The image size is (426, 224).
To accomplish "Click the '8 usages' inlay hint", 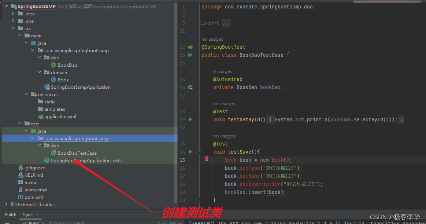I will (x=222, y=71).
